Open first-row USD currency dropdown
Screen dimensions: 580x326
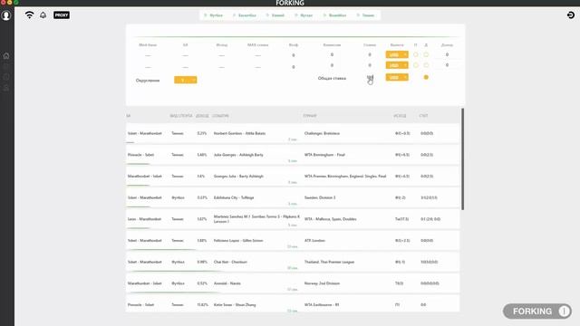397,54
